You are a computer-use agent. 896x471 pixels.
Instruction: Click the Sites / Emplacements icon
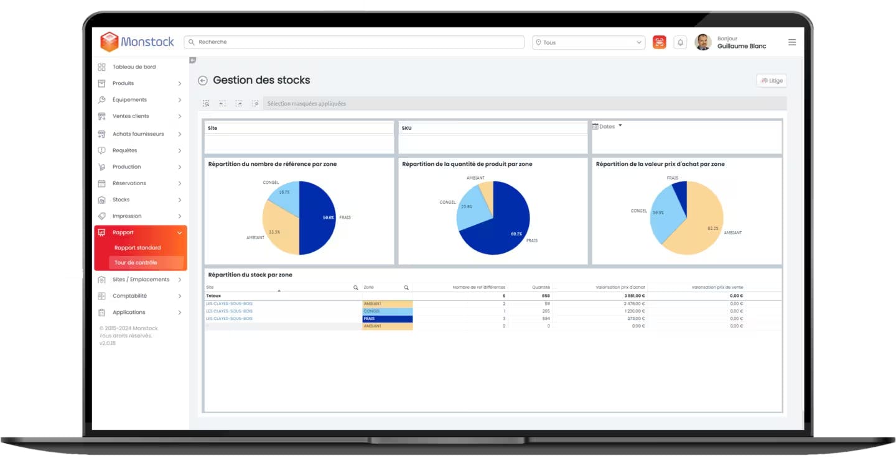click(x=102, y=280)
